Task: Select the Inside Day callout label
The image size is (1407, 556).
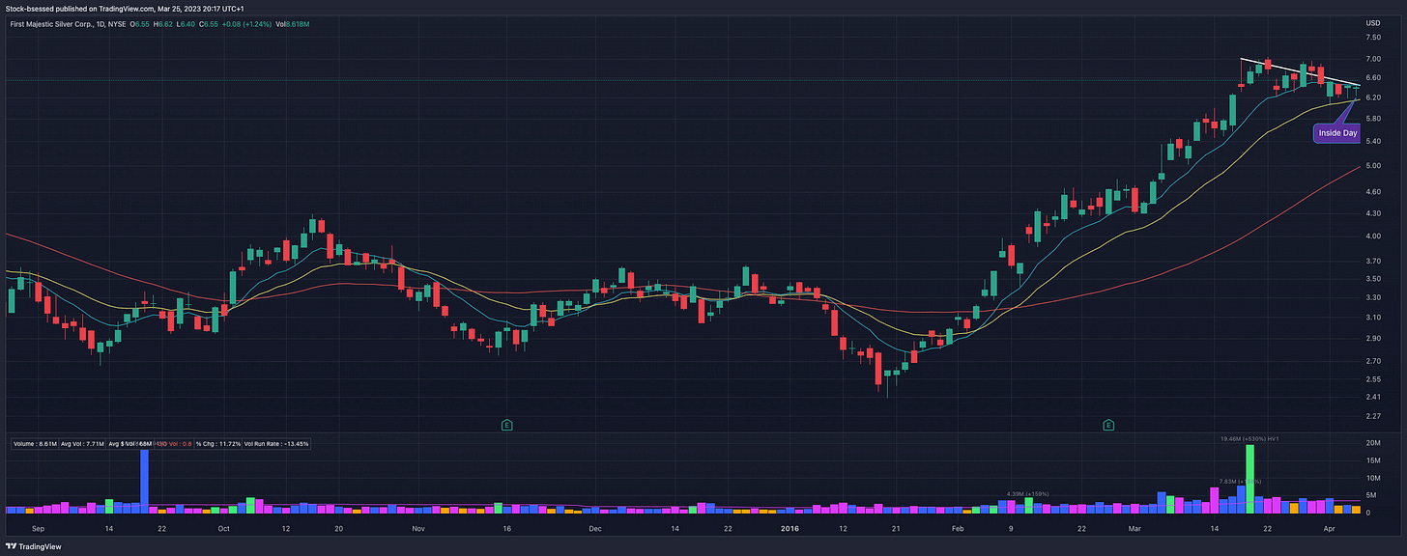Action: click(x=1335, y=132)
